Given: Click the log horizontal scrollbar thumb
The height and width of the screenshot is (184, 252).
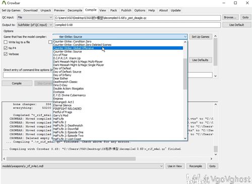Looking at the screenshot, I should point(71,159).
